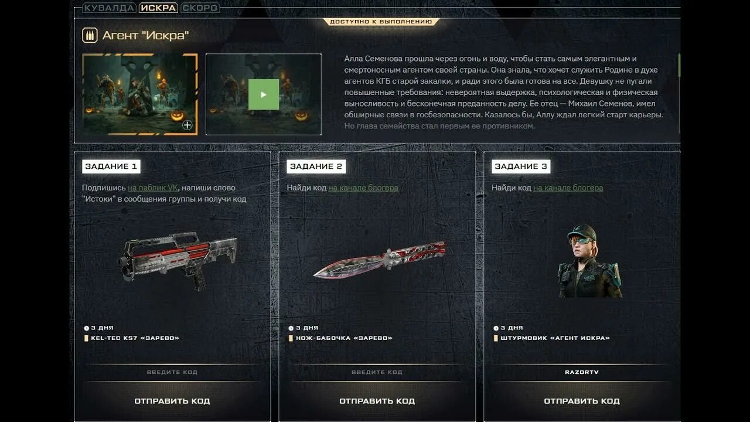Open the «на паблик VK» link
Screen dimensions: 750x422
[152, 188]
